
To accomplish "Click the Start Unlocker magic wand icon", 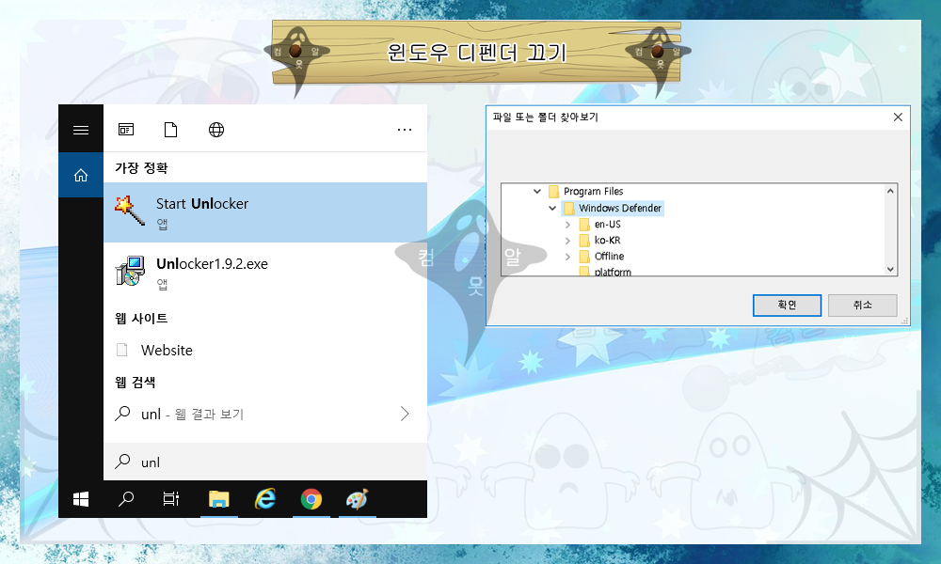I will point(130,211).
